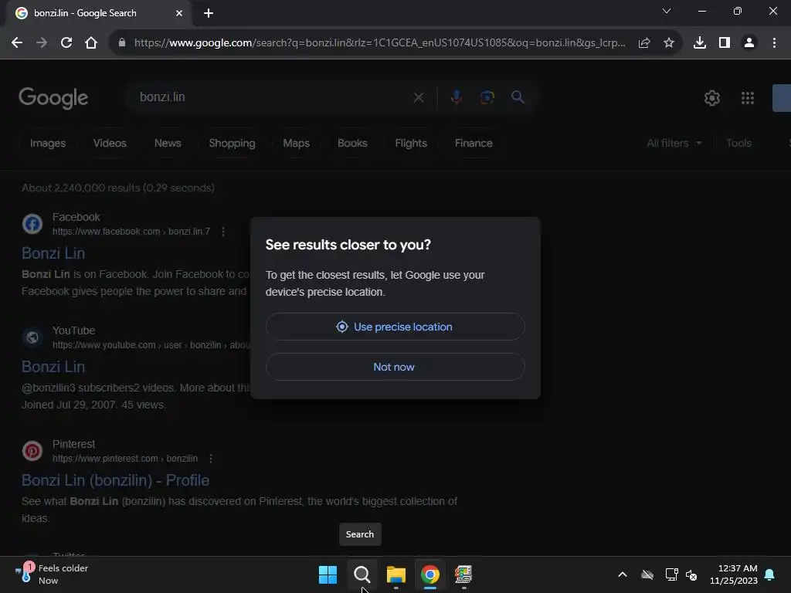This screenshot has width=791, height=593.
Task: Reload the current page
Action: (x=66, y=43)
